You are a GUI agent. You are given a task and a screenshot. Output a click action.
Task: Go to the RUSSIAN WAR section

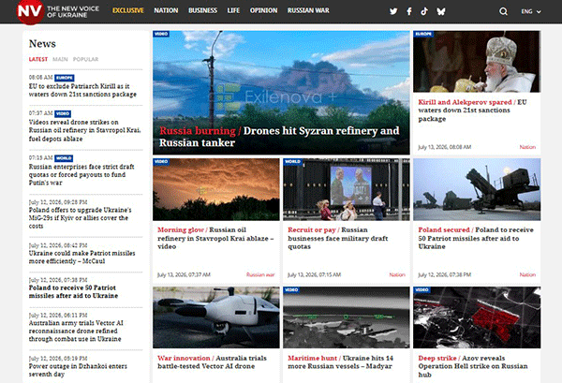click(308, 10)
